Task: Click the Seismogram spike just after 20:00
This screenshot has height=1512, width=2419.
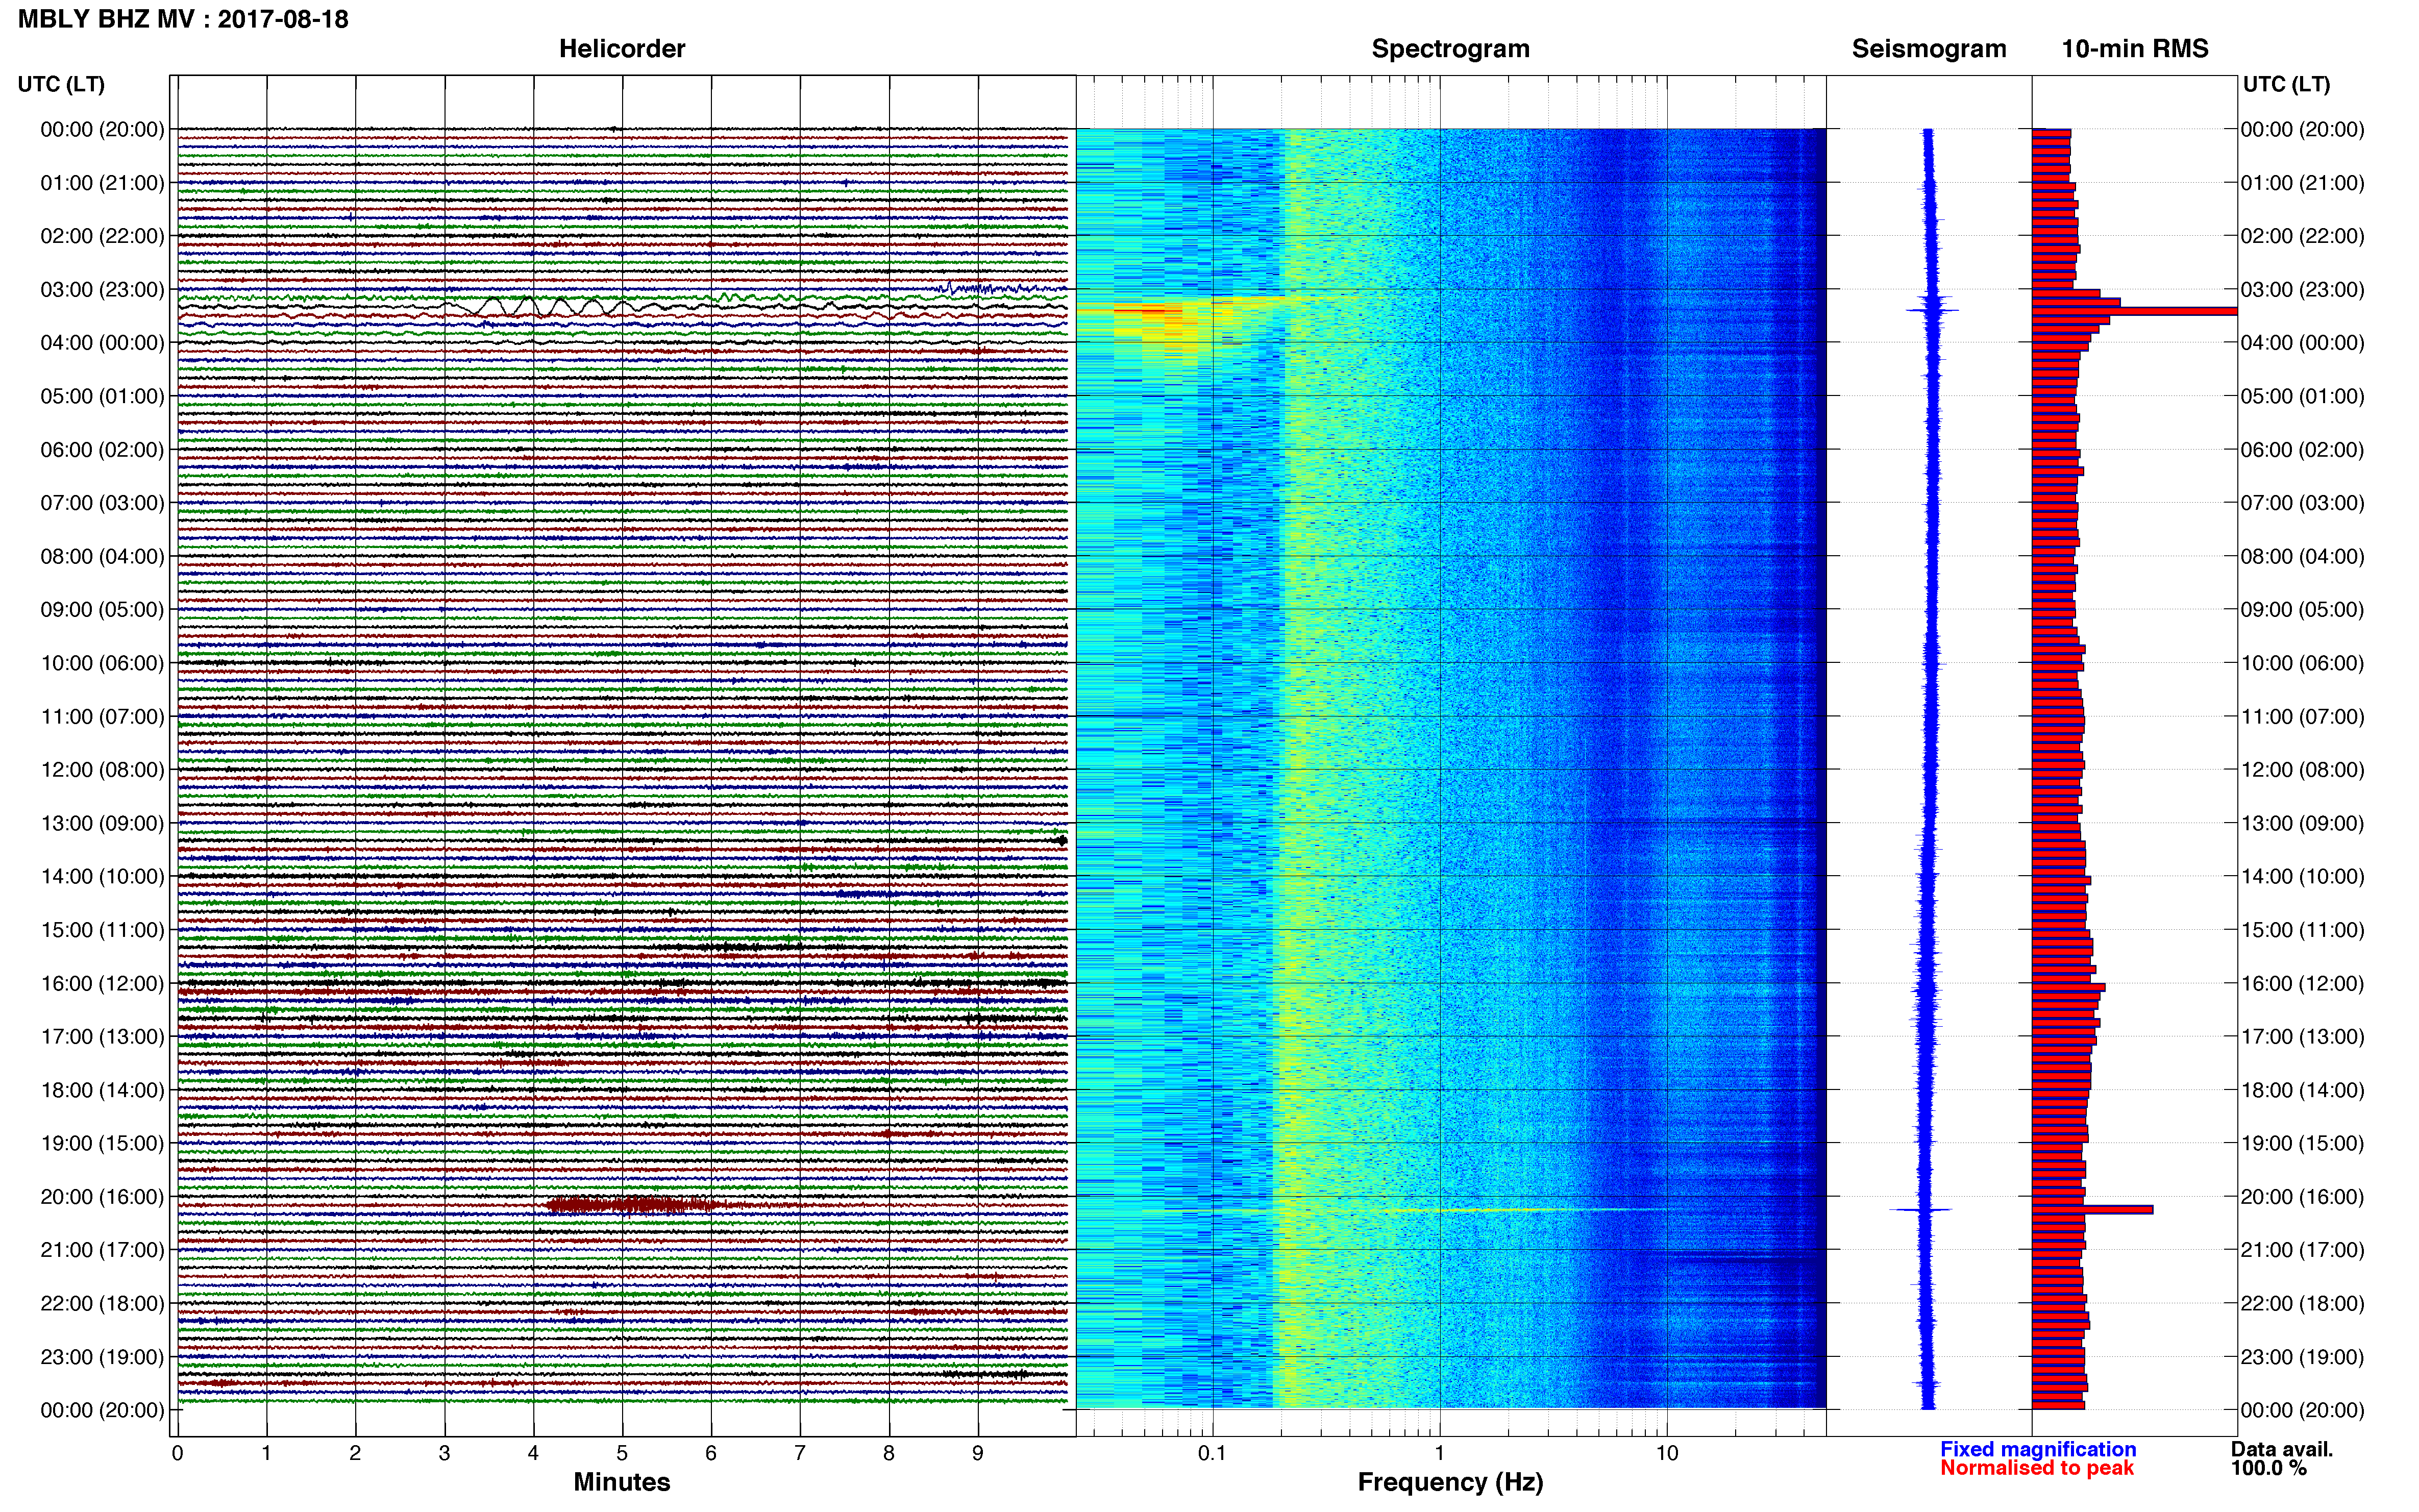Action: click(1921, 1210)
